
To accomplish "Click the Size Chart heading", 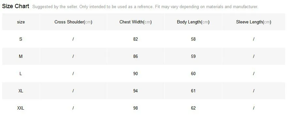I will tap(15, 6).
